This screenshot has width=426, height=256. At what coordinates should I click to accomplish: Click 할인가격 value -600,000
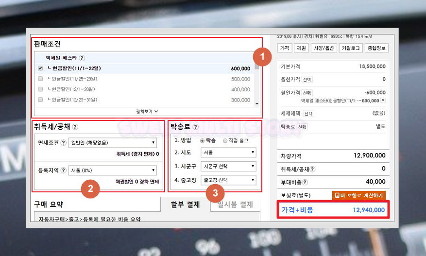click(x=375, y=92)
